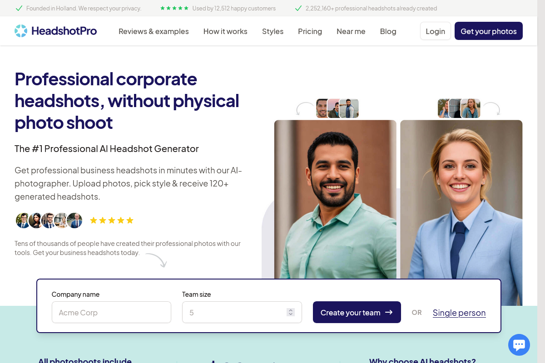
Task: Select "Near me" from the navigation
Action: pos(351,31)
